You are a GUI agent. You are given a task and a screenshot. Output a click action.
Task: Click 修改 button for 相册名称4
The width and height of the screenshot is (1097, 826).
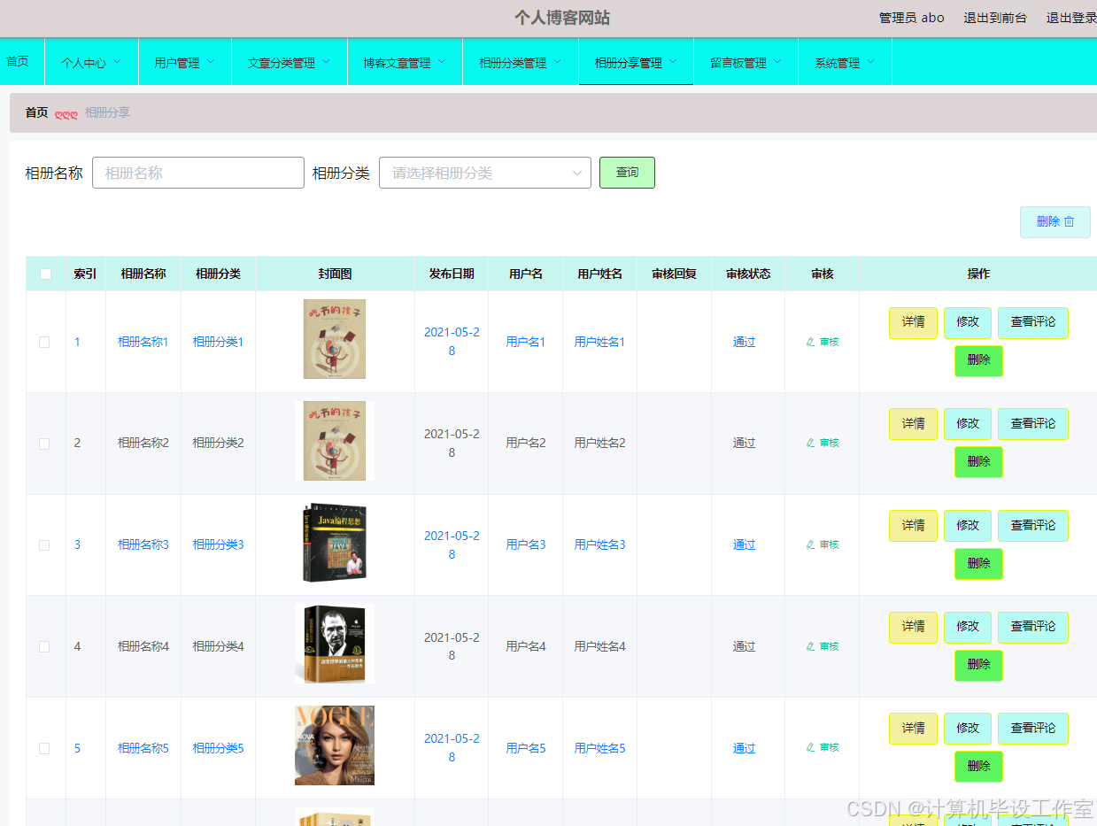coord(968,627)
